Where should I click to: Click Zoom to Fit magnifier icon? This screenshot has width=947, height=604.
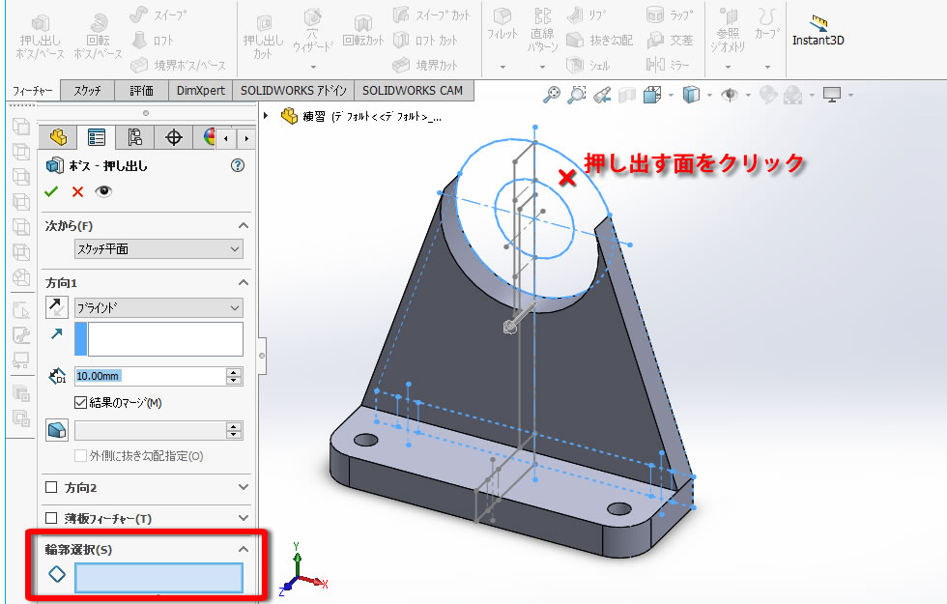(x=552, y=95)
